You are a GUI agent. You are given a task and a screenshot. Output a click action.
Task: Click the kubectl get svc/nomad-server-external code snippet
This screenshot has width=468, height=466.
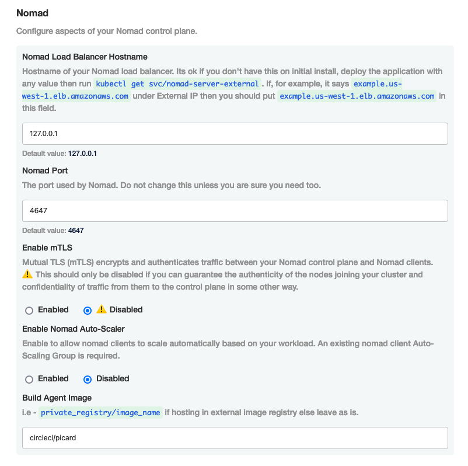coord(177,84)
